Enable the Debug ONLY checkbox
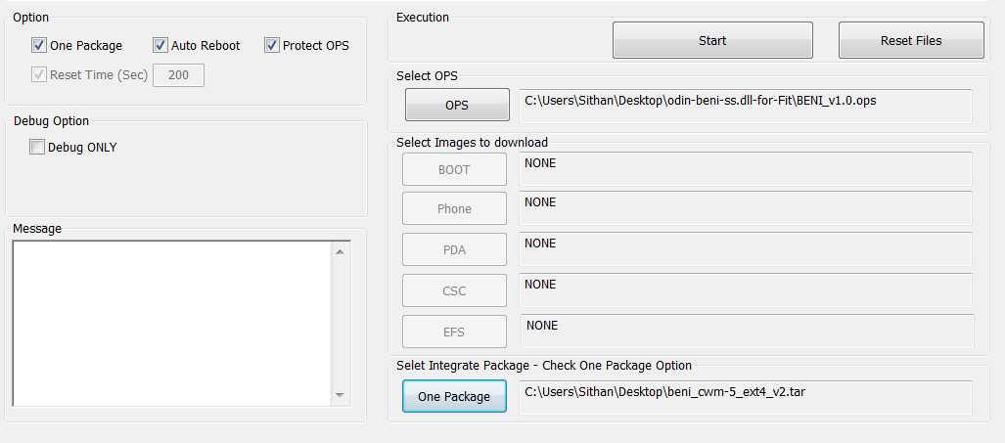Image resolution: width=1005 pixels, height=443 pixels. (x=37, y=148)
